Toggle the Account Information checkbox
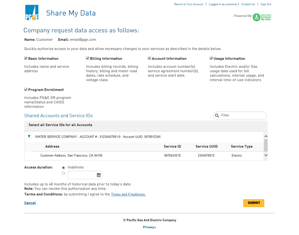Screen dimensions: 299x235 (149, 58)
